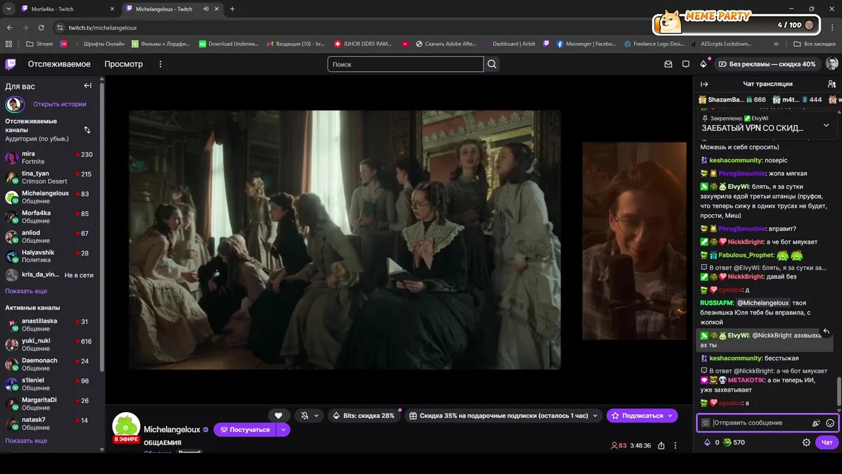
Task: Click the Подписаться subscribe button
Action: [x=642, y=415]
